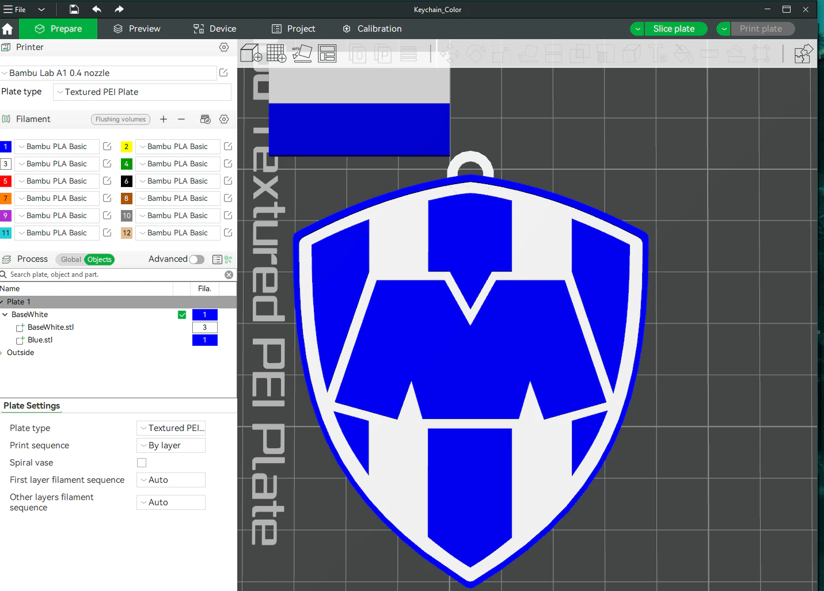Screen dimensions: 824x591
Task: Open the printer preset dropdown
Action: (x=108, y=73)
